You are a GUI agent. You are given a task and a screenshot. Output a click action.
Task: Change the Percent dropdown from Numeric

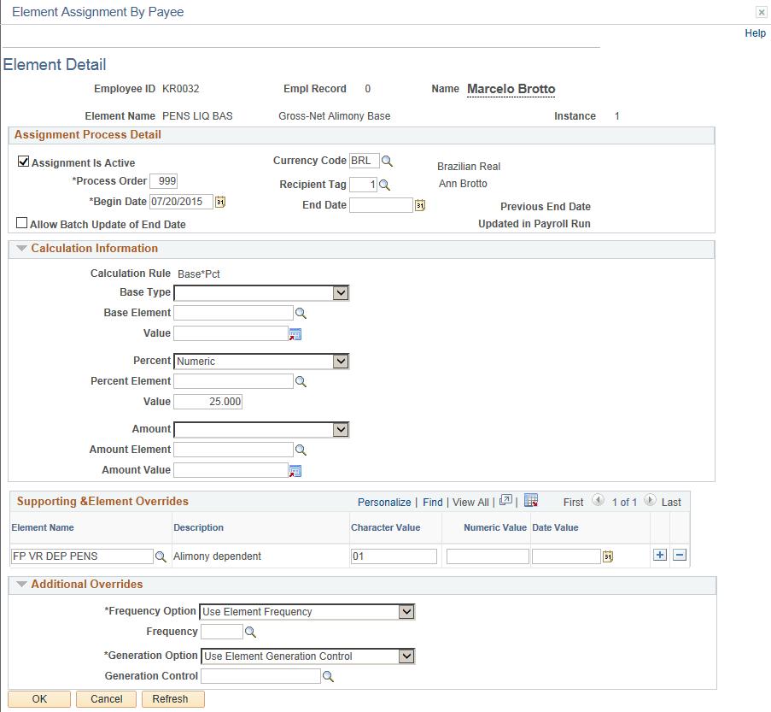click(342, 361)
